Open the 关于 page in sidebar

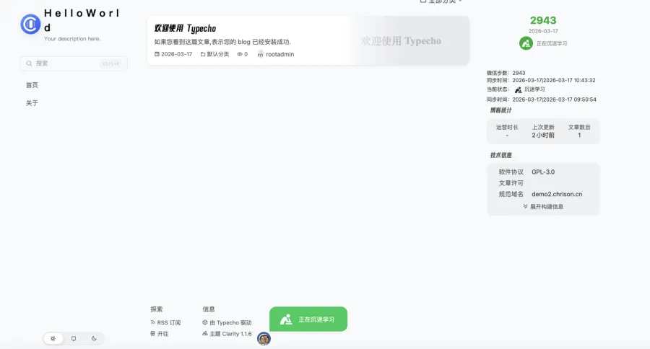[x=32, y=103]
